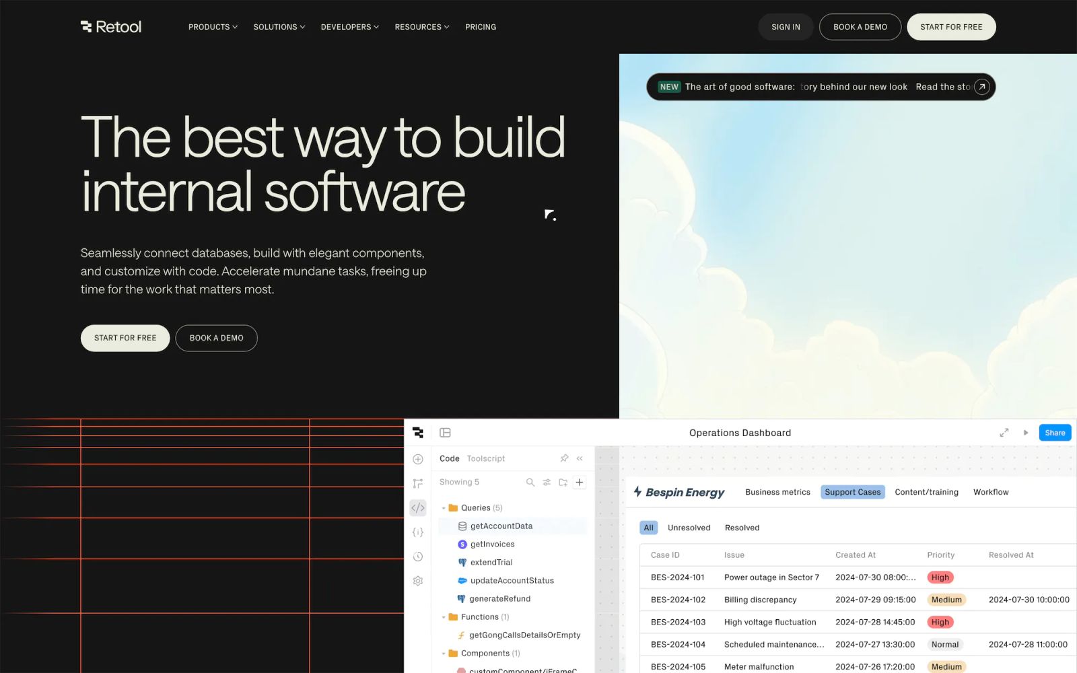Open the Developers dropdown menu
Image resolution: width=1077 pixels, height=673 pixels.
[350, 27]
